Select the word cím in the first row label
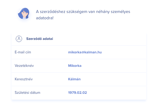The height and width of the screenshot is (107, 154). 28,52
